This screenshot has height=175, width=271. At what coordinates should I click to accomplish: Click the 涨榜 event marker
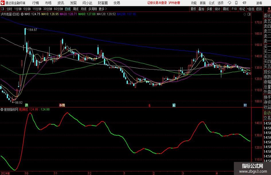62,105
